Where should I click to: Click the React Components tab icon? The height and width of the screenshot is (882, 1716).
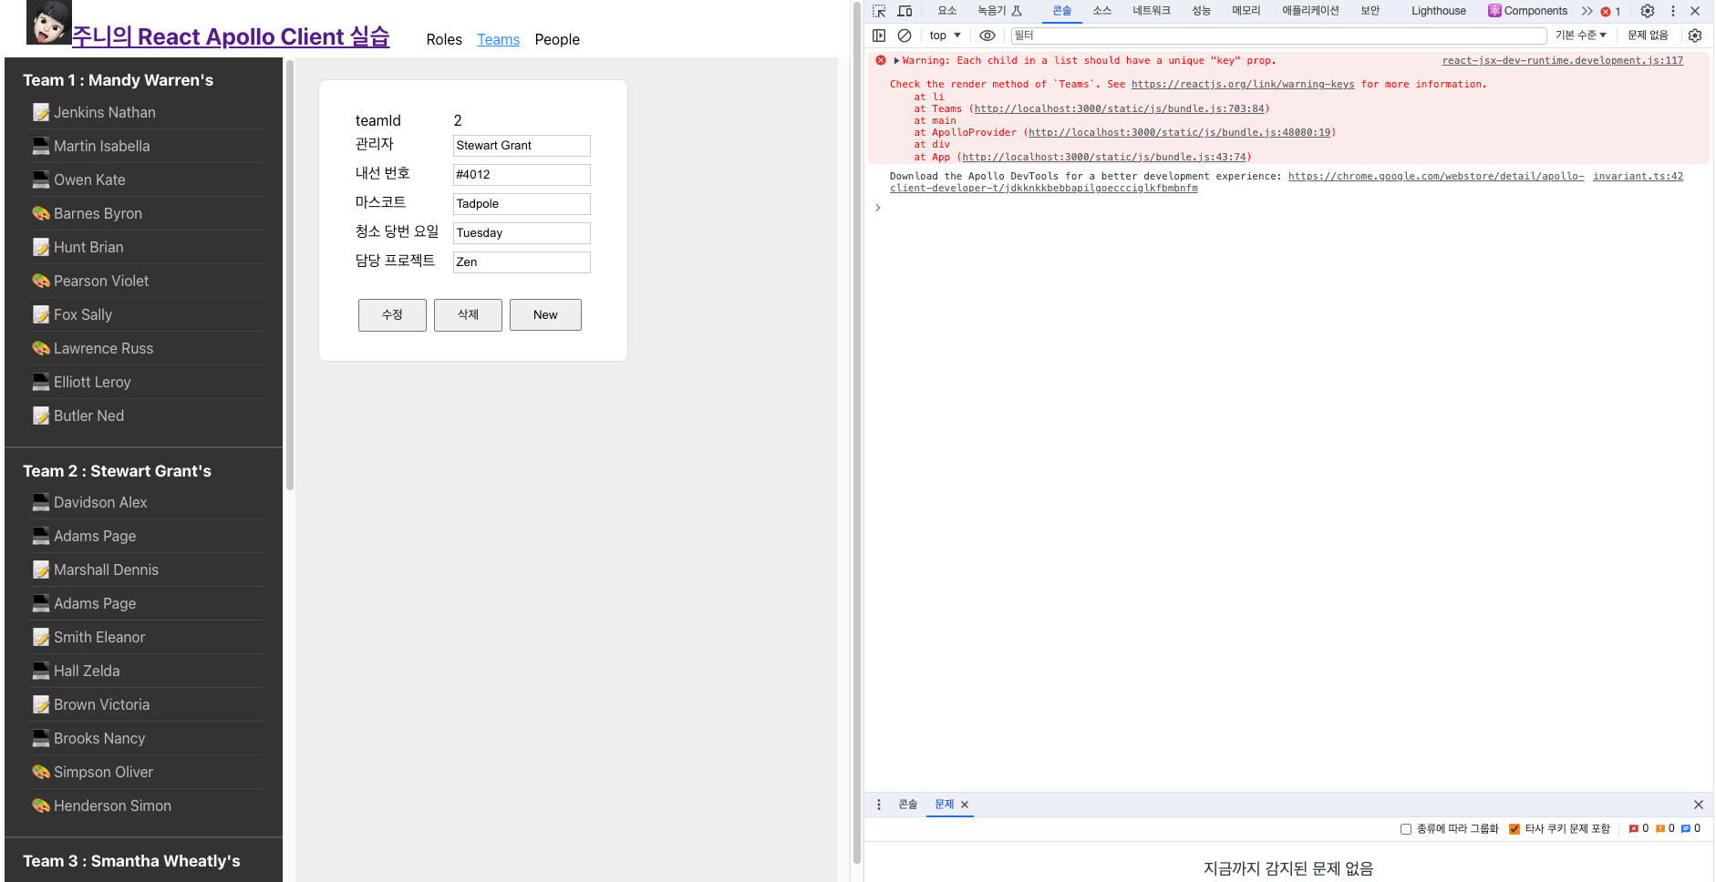point(1494,11)
